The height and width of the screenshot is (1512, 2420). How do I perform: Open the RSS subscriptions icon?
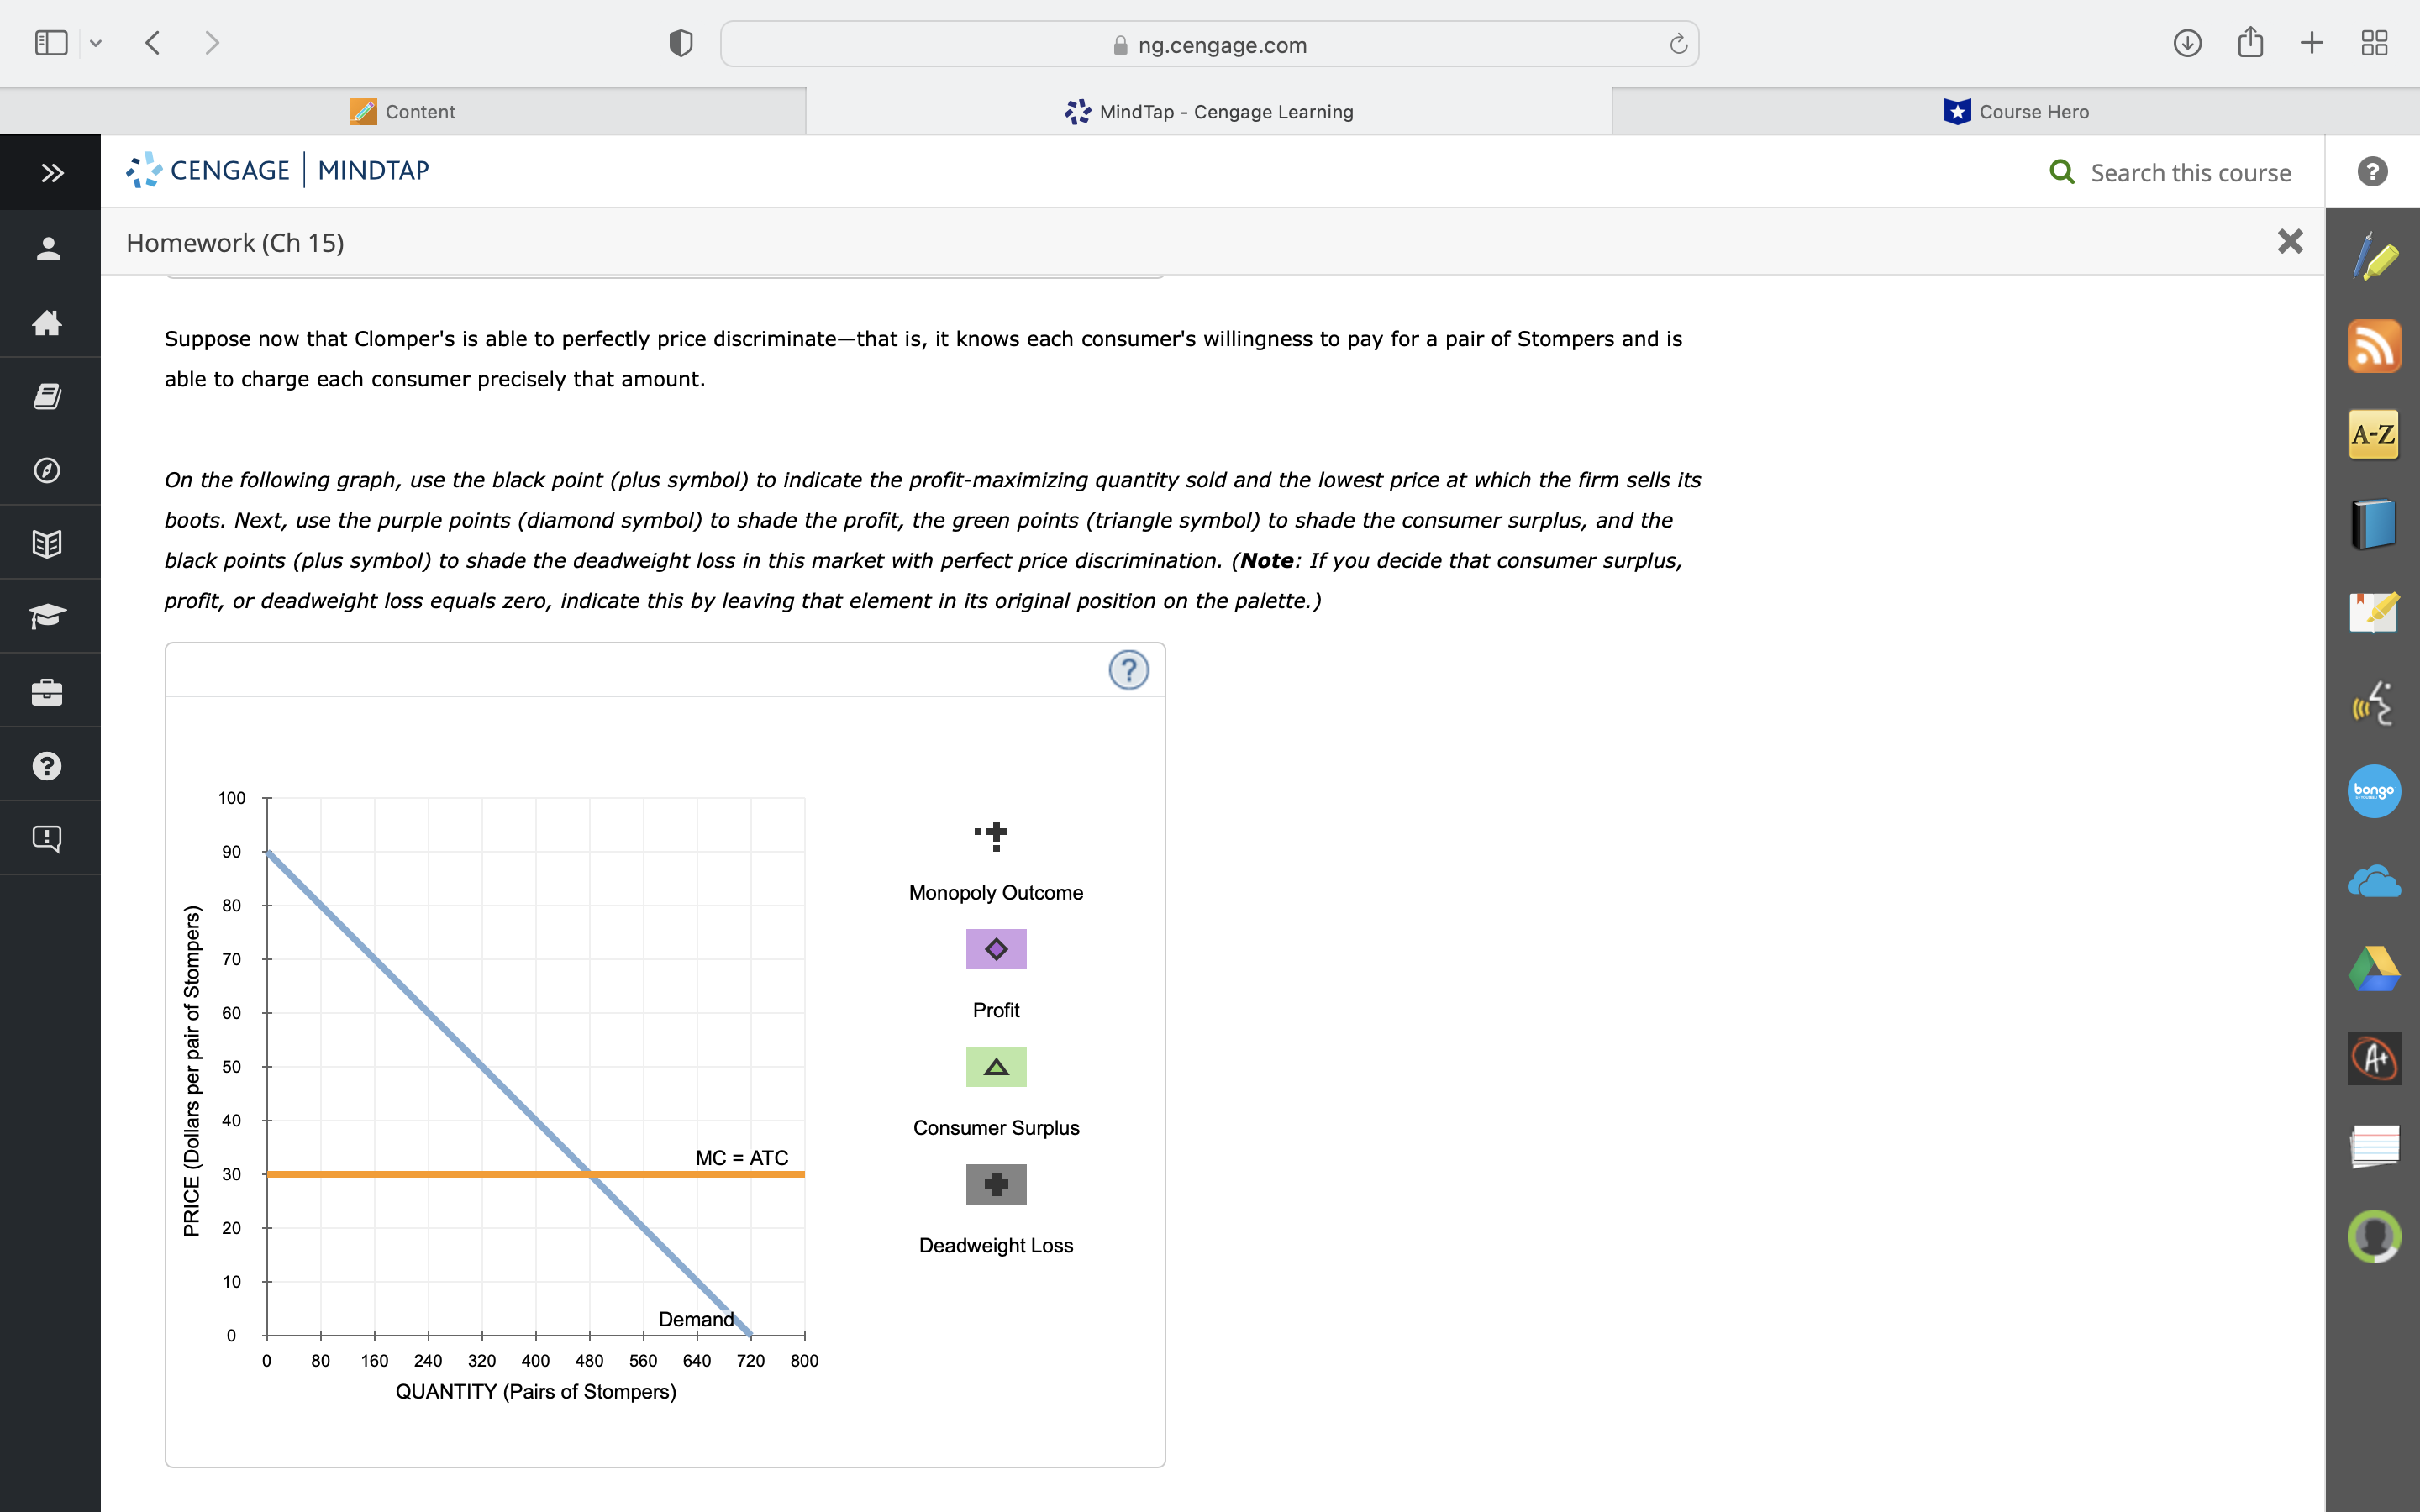coord(2374,346)
